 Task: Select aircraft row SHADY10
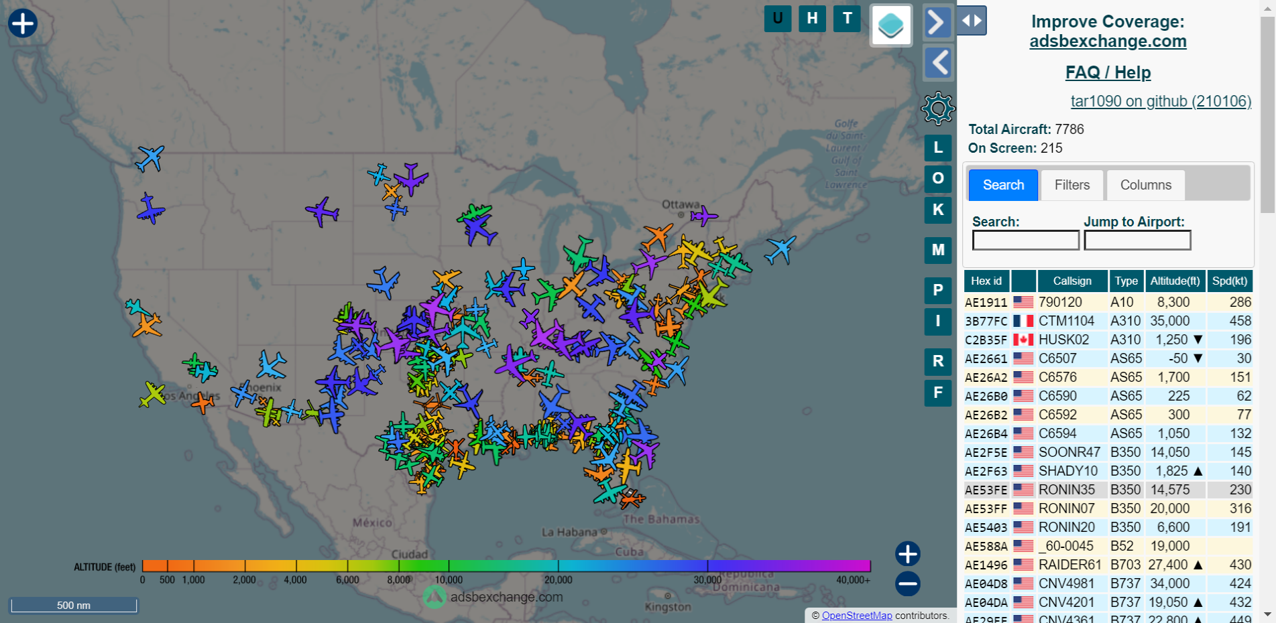pos(1108,471)
